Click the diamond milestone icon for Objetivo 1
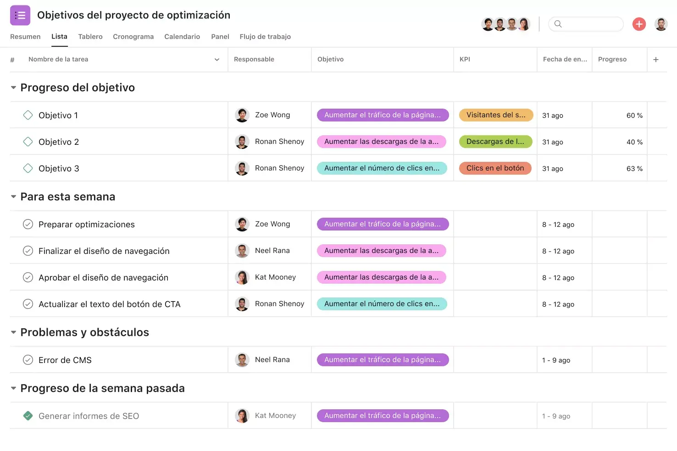This screenshot has height=451, width=677. click(x=28, y=115)
